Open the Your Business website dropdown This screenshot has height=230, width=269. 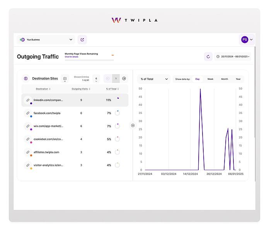[x=46, y=40]
